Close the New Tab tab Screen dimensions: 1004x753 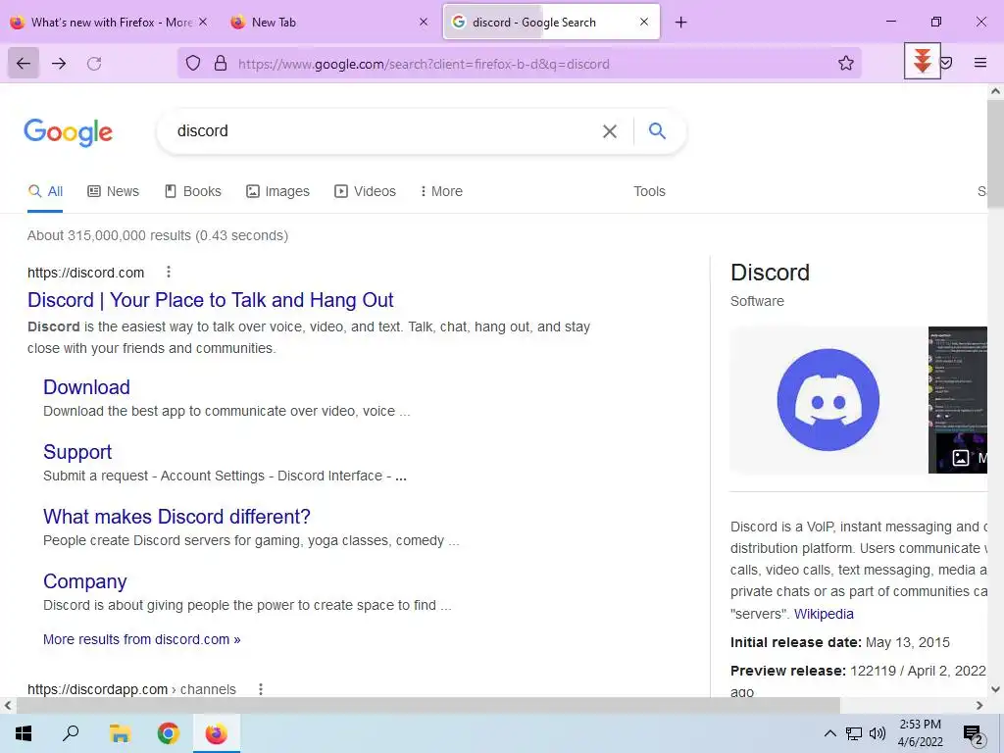click(424, 22)
